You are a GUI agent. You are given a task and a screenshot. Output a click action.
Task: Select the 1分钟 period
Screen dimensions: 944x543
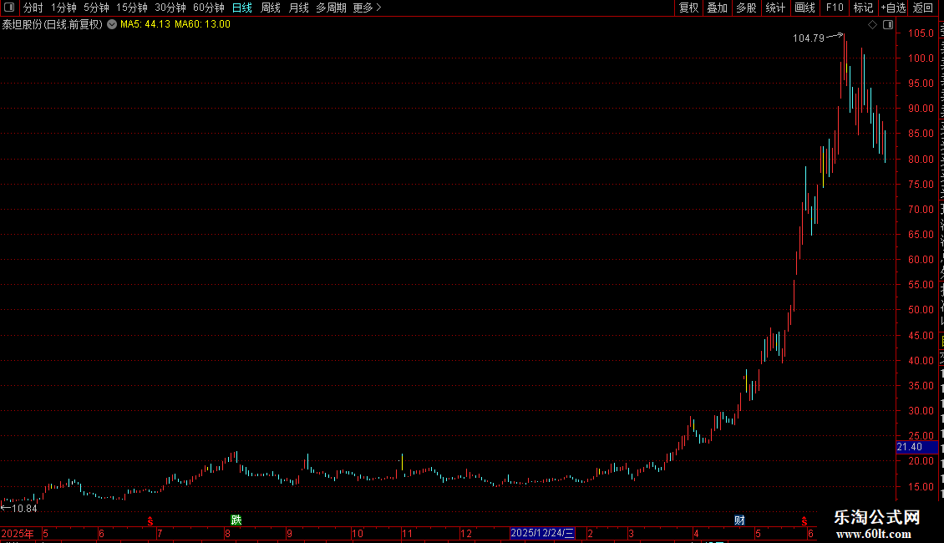click(63, 8)
